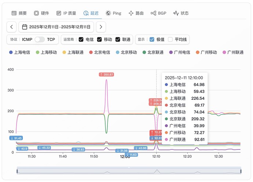Select the ICMP protocol label
Image resolution: width=253 pixels, height=182 pixels.
pyautogui.click(x=27, y=39)
